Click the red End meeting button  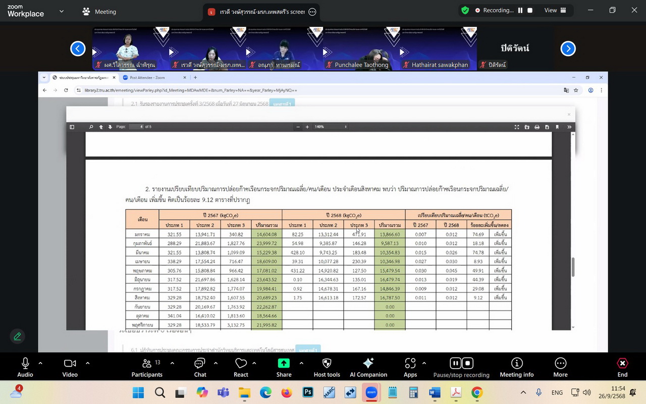(x=622, y=367)
